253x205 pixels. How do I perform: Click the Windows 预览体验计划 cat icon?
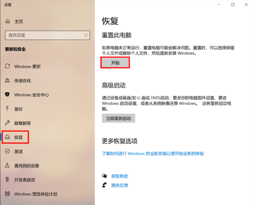click(8, 194)
